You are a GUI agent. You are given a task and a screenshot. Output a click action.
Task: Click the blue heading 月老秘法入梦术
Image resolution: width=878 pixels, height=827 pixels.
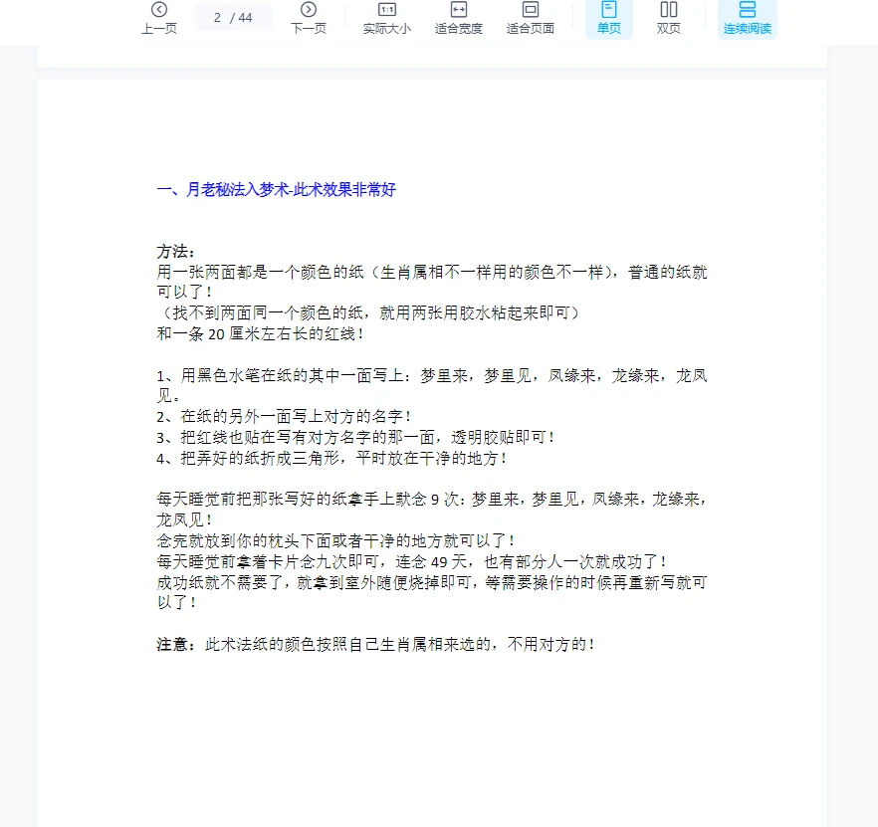(276, 189)
